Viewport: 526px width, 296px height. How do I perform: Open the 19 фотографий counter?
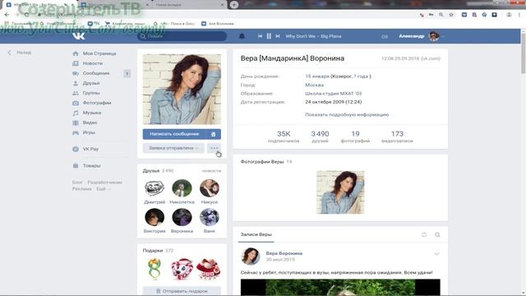[x=355, y=136]
